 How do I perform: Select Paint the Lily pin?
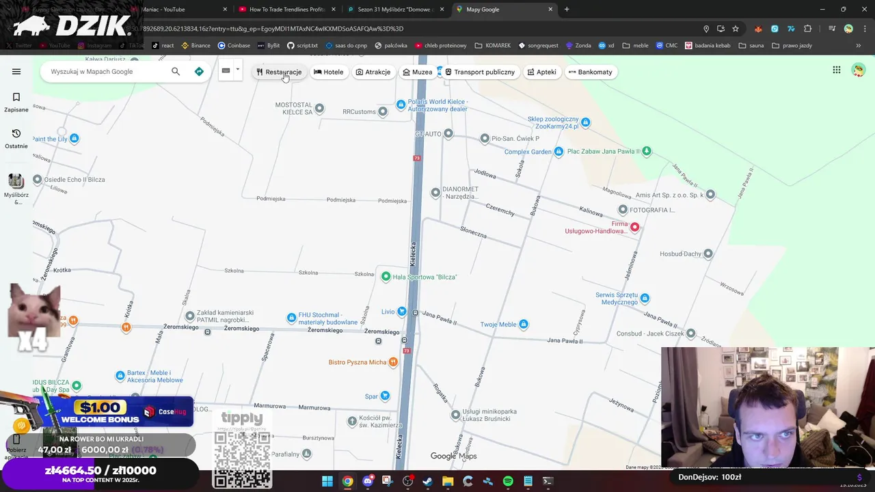(75, 139)
